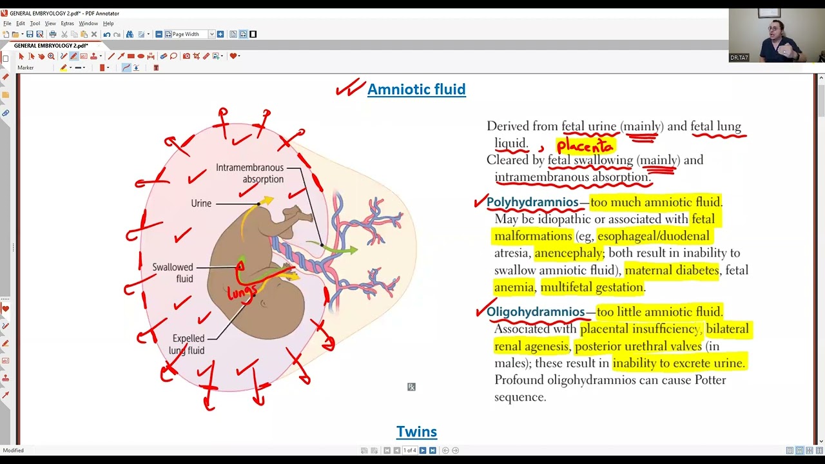Click the Redo arrow

(x=117, y=34)
